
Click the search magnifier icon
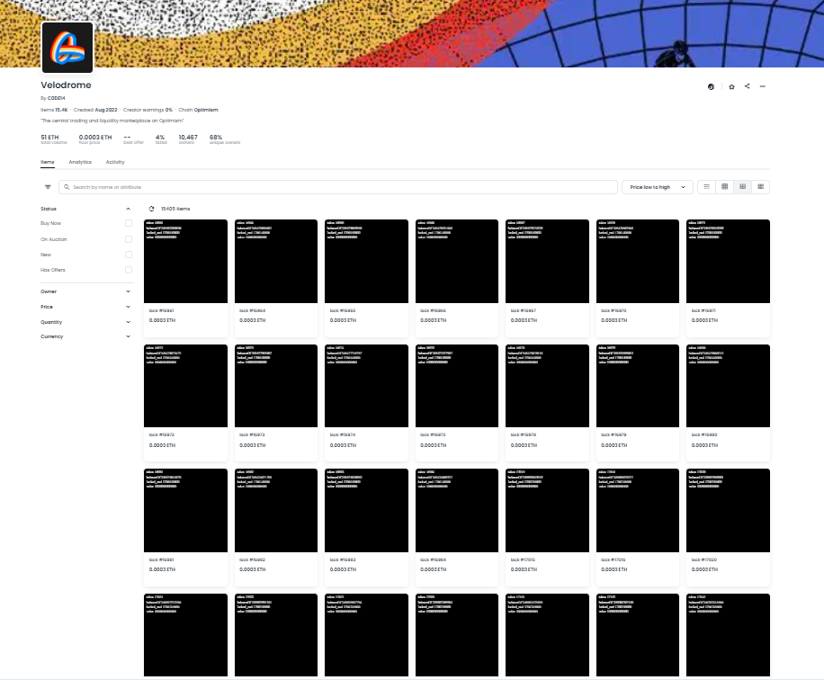click(x=67, y=187)
